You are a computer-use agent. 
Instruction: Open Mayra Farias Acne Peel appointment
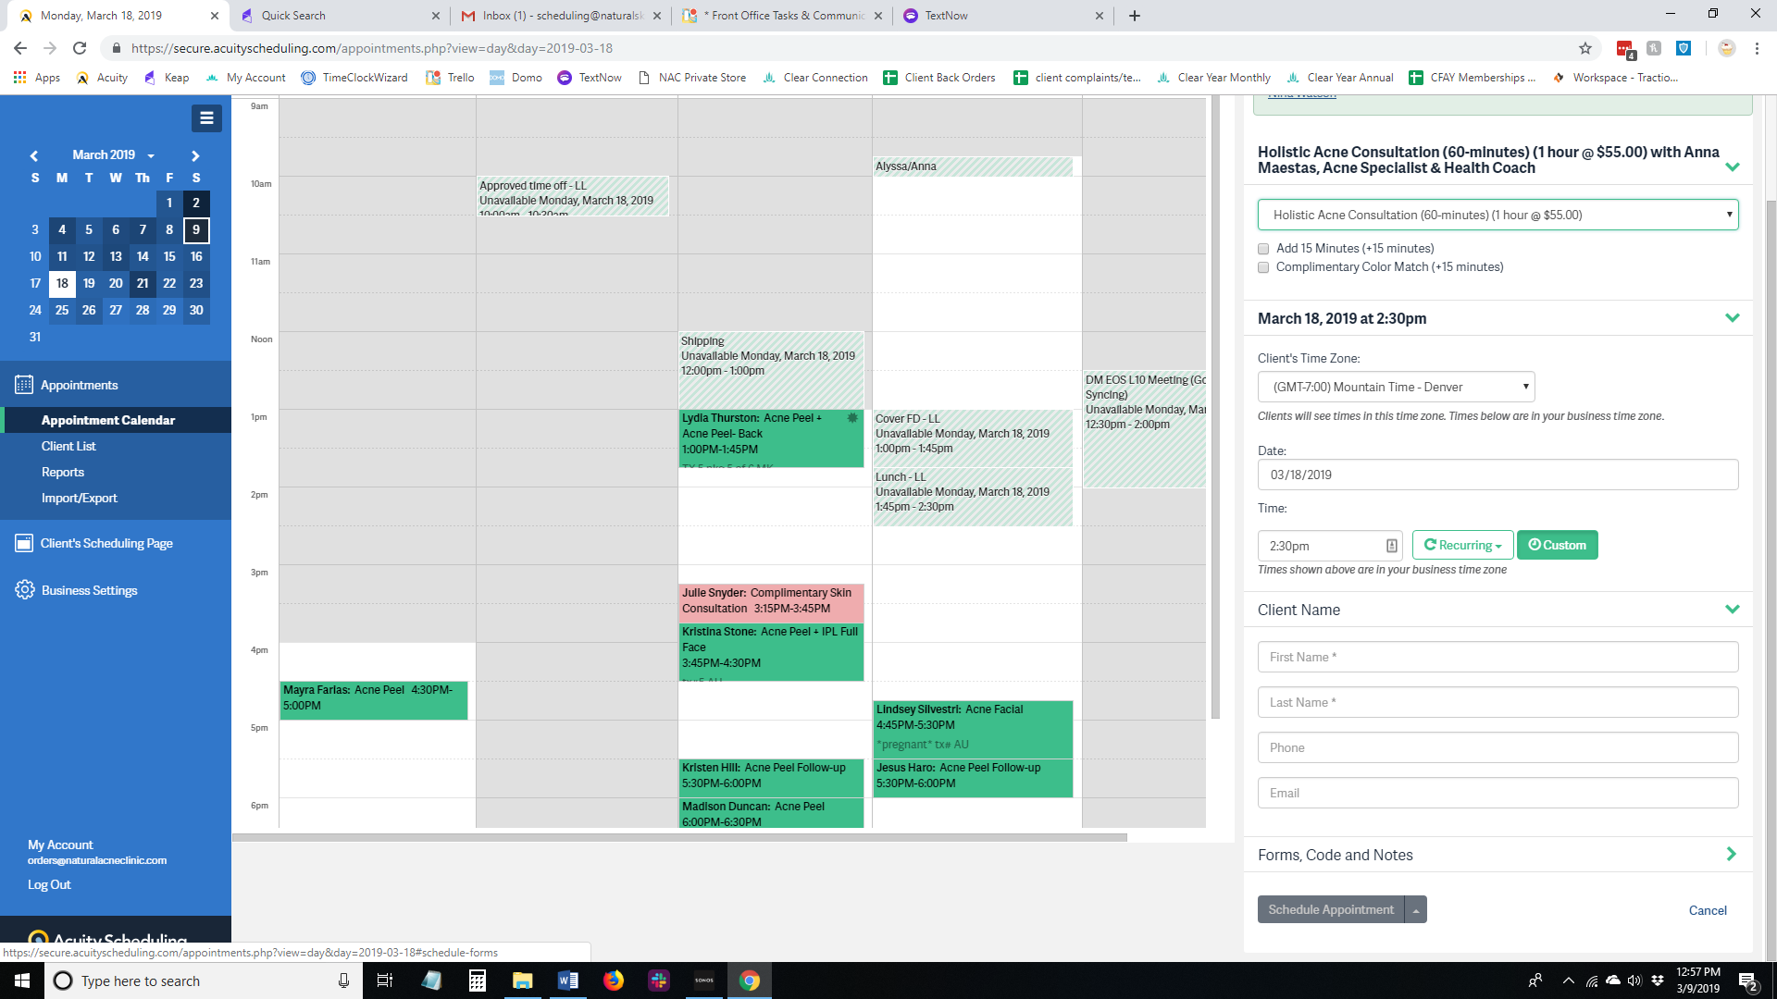pos(374,699)
